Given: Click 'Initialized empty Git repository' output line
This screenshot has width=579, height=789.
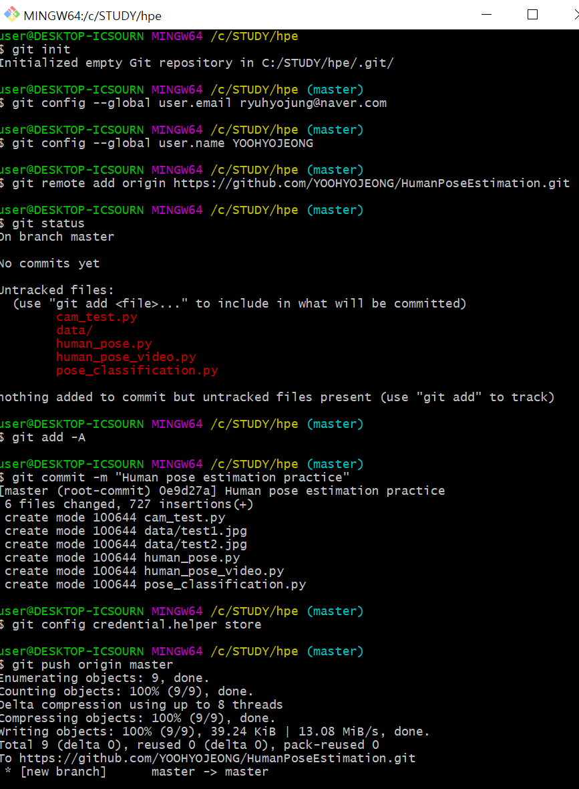Looking at the screenshot, I should (196, 63).
